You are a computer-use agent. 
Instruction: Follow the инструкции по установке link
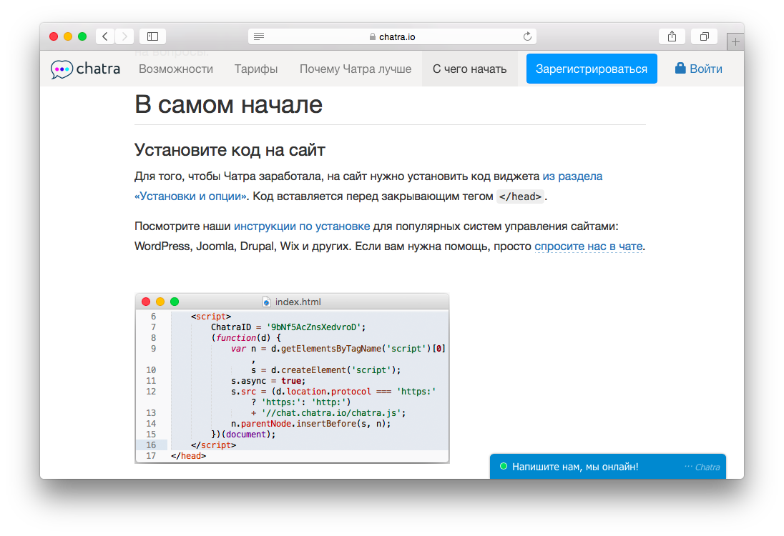coord(302,227)
